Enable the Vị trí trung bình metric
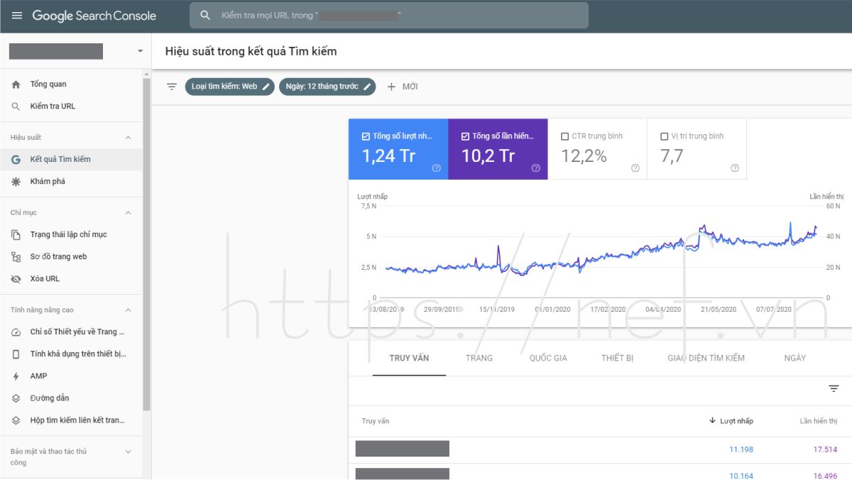852x480 pixels. pyautogui.click(x=664, y=135)
